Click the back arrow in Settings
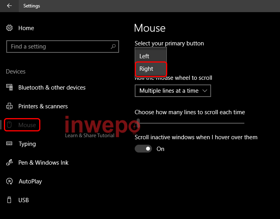Viewport: 280px width, 219px height. [x=9, y=6]
